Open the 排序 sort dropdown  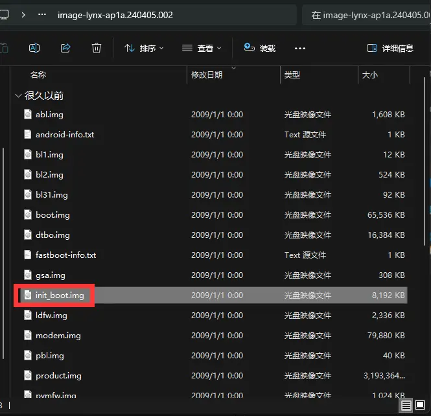click(x=144, y=49)
